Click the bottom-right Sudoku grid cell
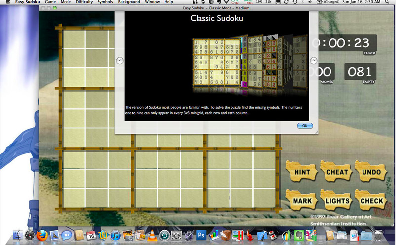Image resolution: width=396 pixels, height=245 pixels. pyautogui.click(x=264, y=198)
